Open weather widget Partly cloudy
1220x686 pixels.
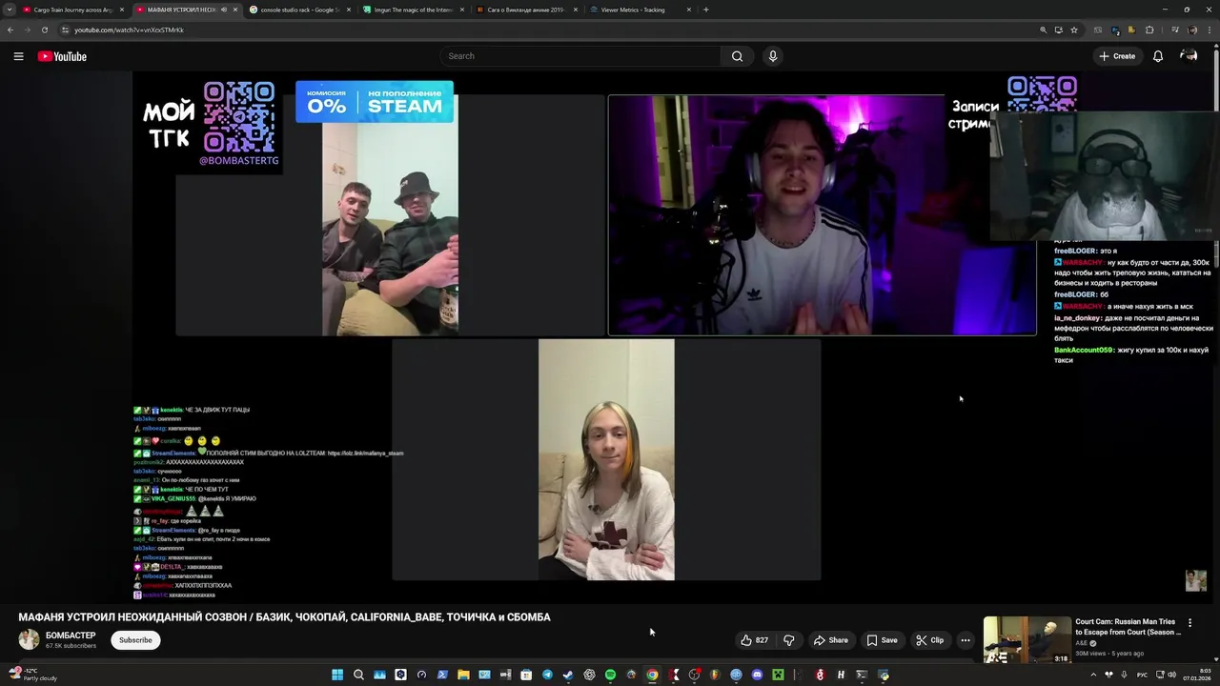[33, 675]
